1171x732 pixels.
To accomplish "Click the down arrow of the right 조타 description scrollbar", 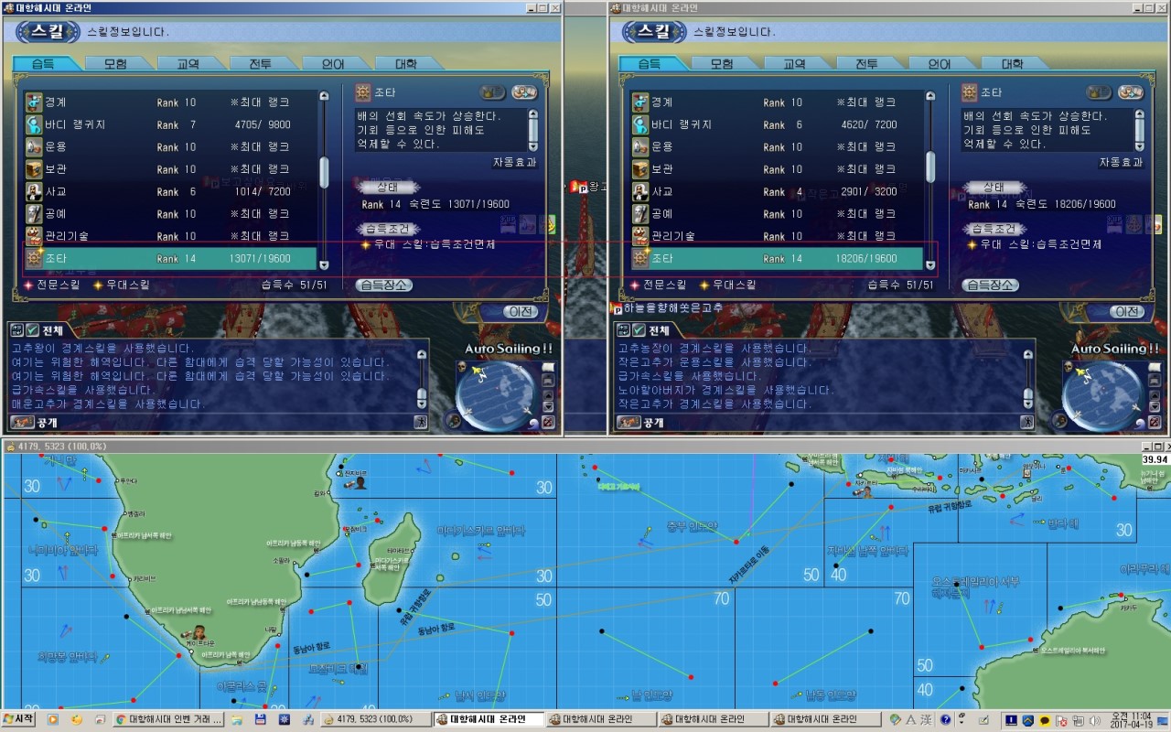I will tap(1140, 146).
